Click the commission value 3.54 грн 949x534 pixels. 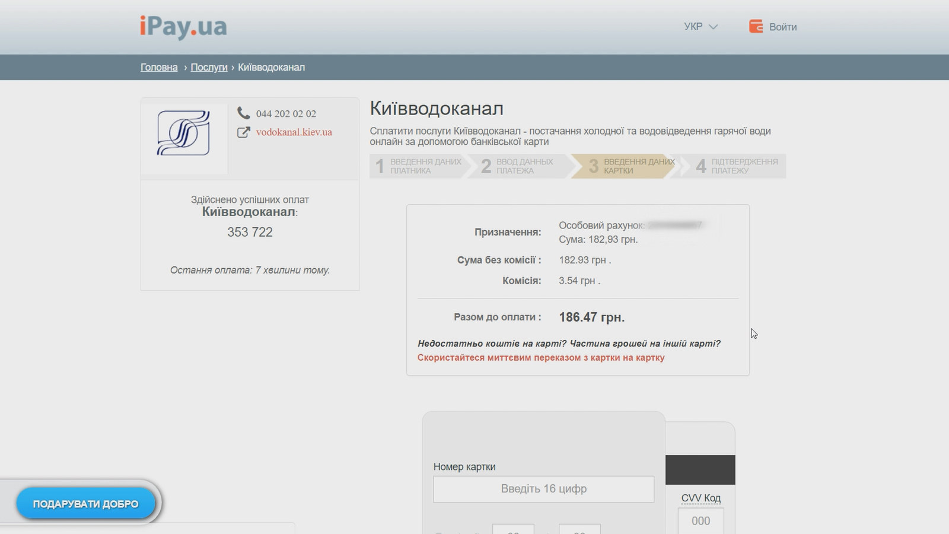[579, 281]
